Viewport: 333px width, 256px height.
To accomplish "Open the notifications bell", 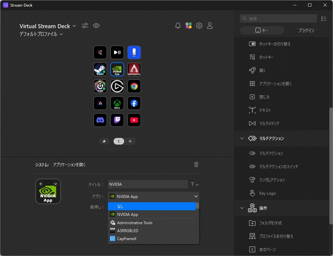I will pyautogui.click(x=178, y=26).
